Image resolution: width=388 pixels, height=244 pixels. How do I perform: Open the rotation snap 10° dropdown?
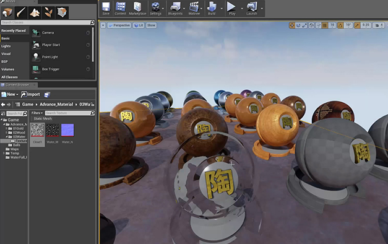(x=348, y=25)
